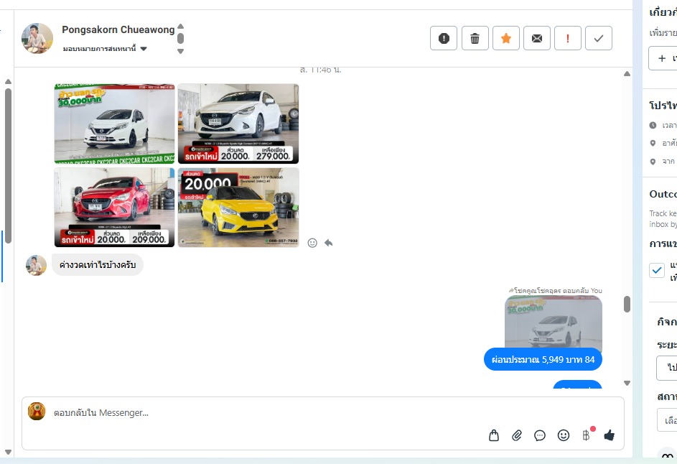Click Pongsakorn Chueawong profile picture in header
The height and width of the screenshot is (464, 677).
(x=37, y=39)
